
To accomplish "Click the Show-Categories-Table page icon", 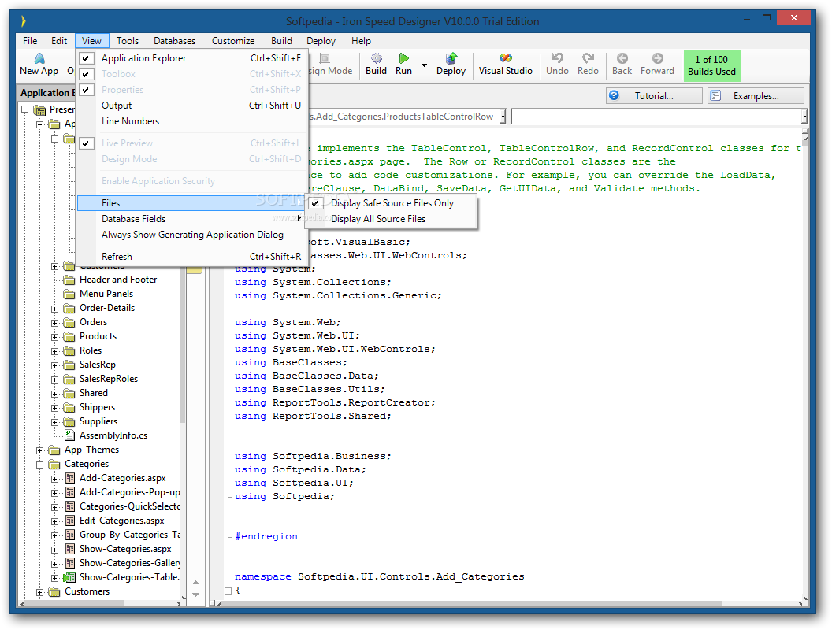I will point(69,577).
